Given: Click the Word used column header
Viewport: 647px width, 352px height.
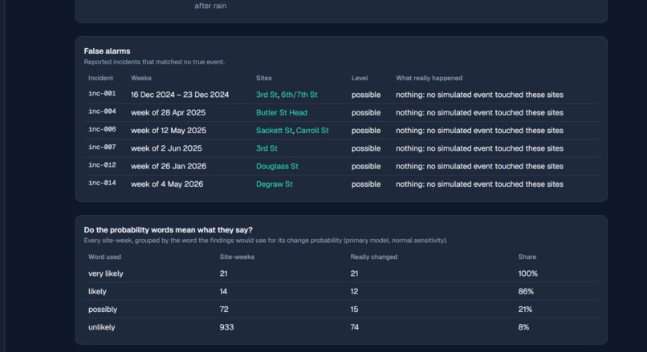Looking at the screenshot, I should click(104, 257).
